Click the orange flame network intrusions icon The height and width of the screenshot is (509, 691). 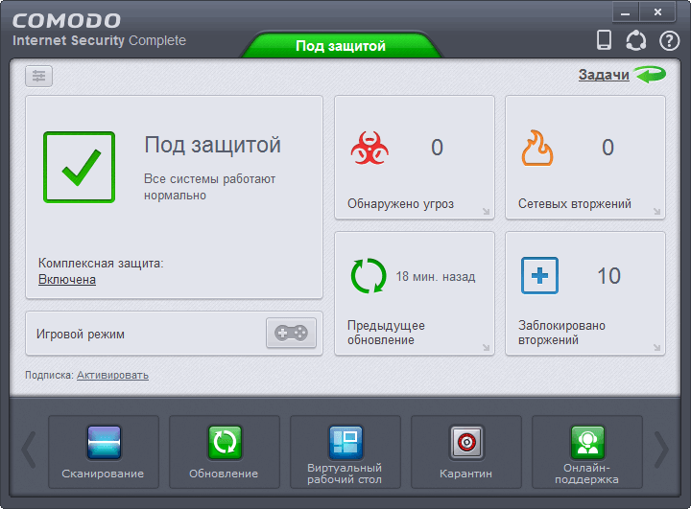[x=537, y=148]
